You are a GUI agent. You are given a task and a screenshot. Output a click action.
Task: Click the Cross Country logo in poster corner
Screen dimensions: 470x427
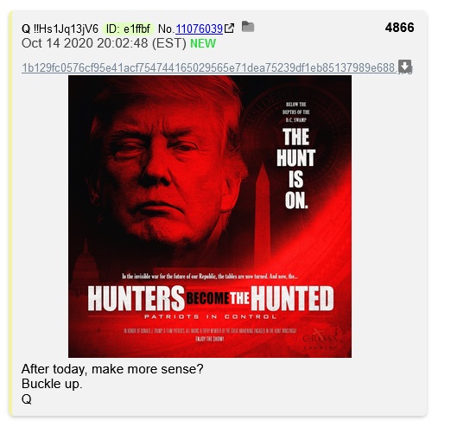tap(321, 341)
